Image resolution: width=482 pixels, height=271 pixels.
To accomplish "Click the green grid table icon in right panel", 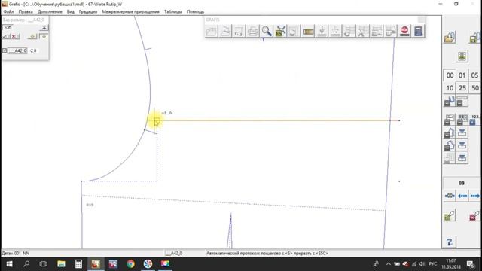I will (462, 56).
